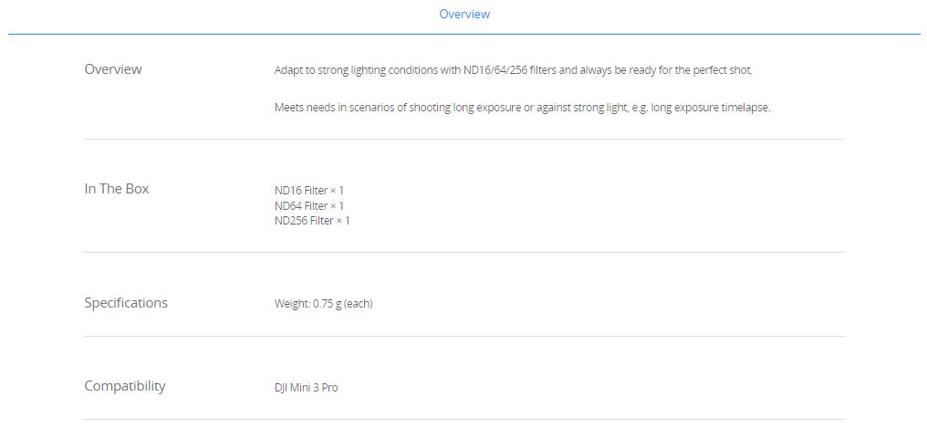Image resolution: width=927 pixels, height=428 pixels.
Task: Click the divider below the Overview section
Action: point(464,139)
